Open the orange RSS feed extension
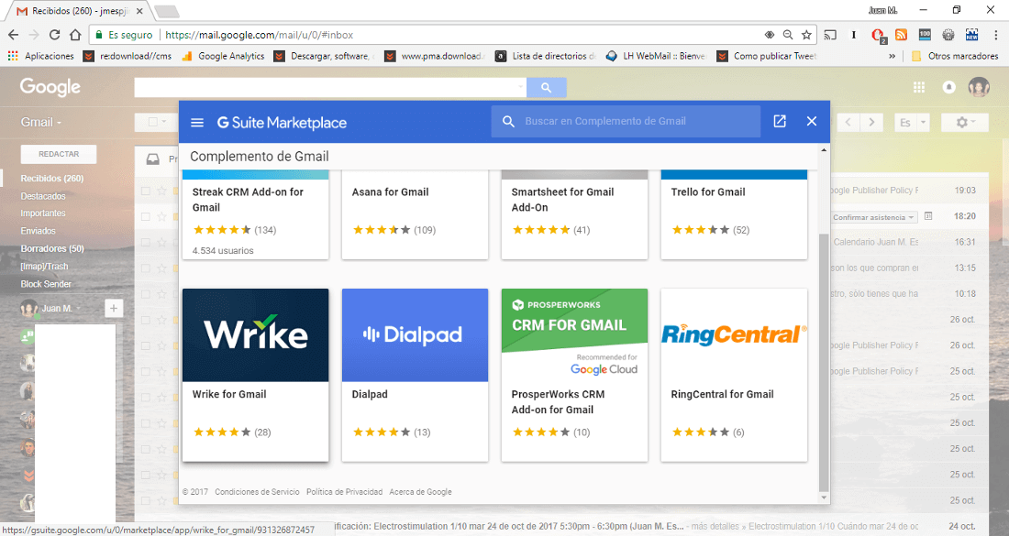This screenshot has width=1009, height=536. click(x=901, y=35)
